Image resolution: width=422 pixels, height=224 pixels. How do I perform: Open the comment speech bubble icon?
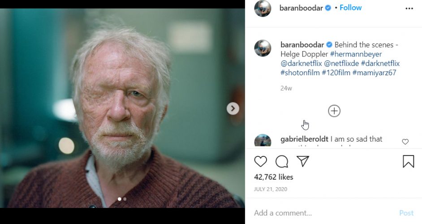pyautogui.click(x=282, y=162)
